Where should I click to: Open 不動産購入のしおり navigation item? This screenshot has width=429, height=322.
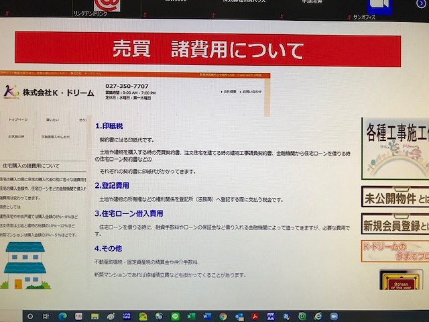point(55,136)
